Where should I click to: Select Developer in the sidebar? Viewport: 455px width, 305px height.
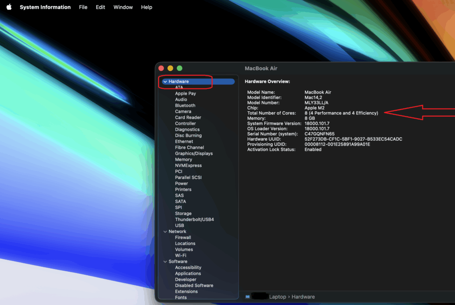pos(186,280)
